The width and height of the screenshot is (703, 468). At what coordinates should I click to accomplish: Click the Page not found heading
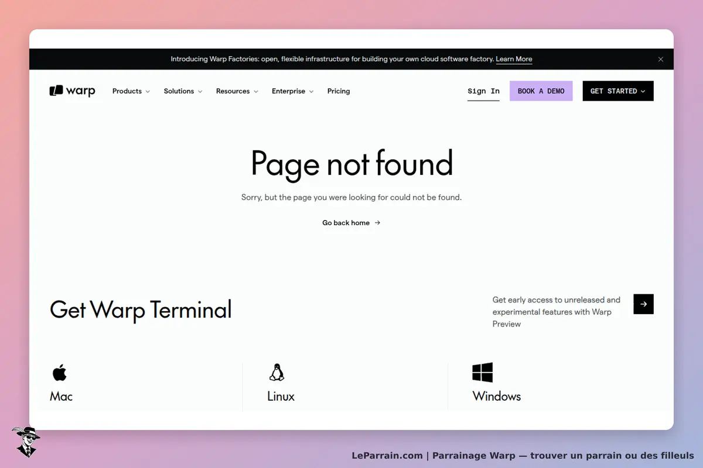pos(351,163)
